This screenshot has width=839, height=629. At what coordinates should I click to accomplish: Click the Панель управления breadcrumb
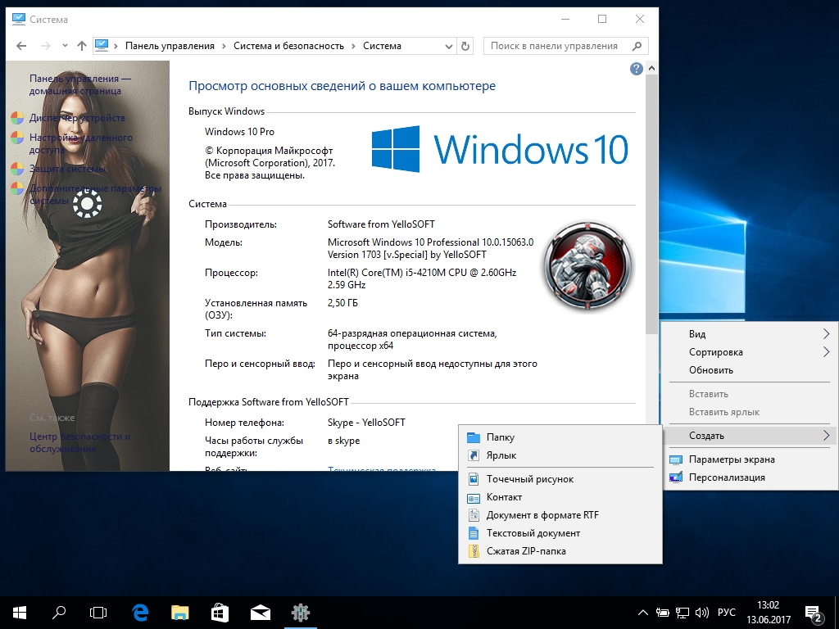click(x=170, y=46)
